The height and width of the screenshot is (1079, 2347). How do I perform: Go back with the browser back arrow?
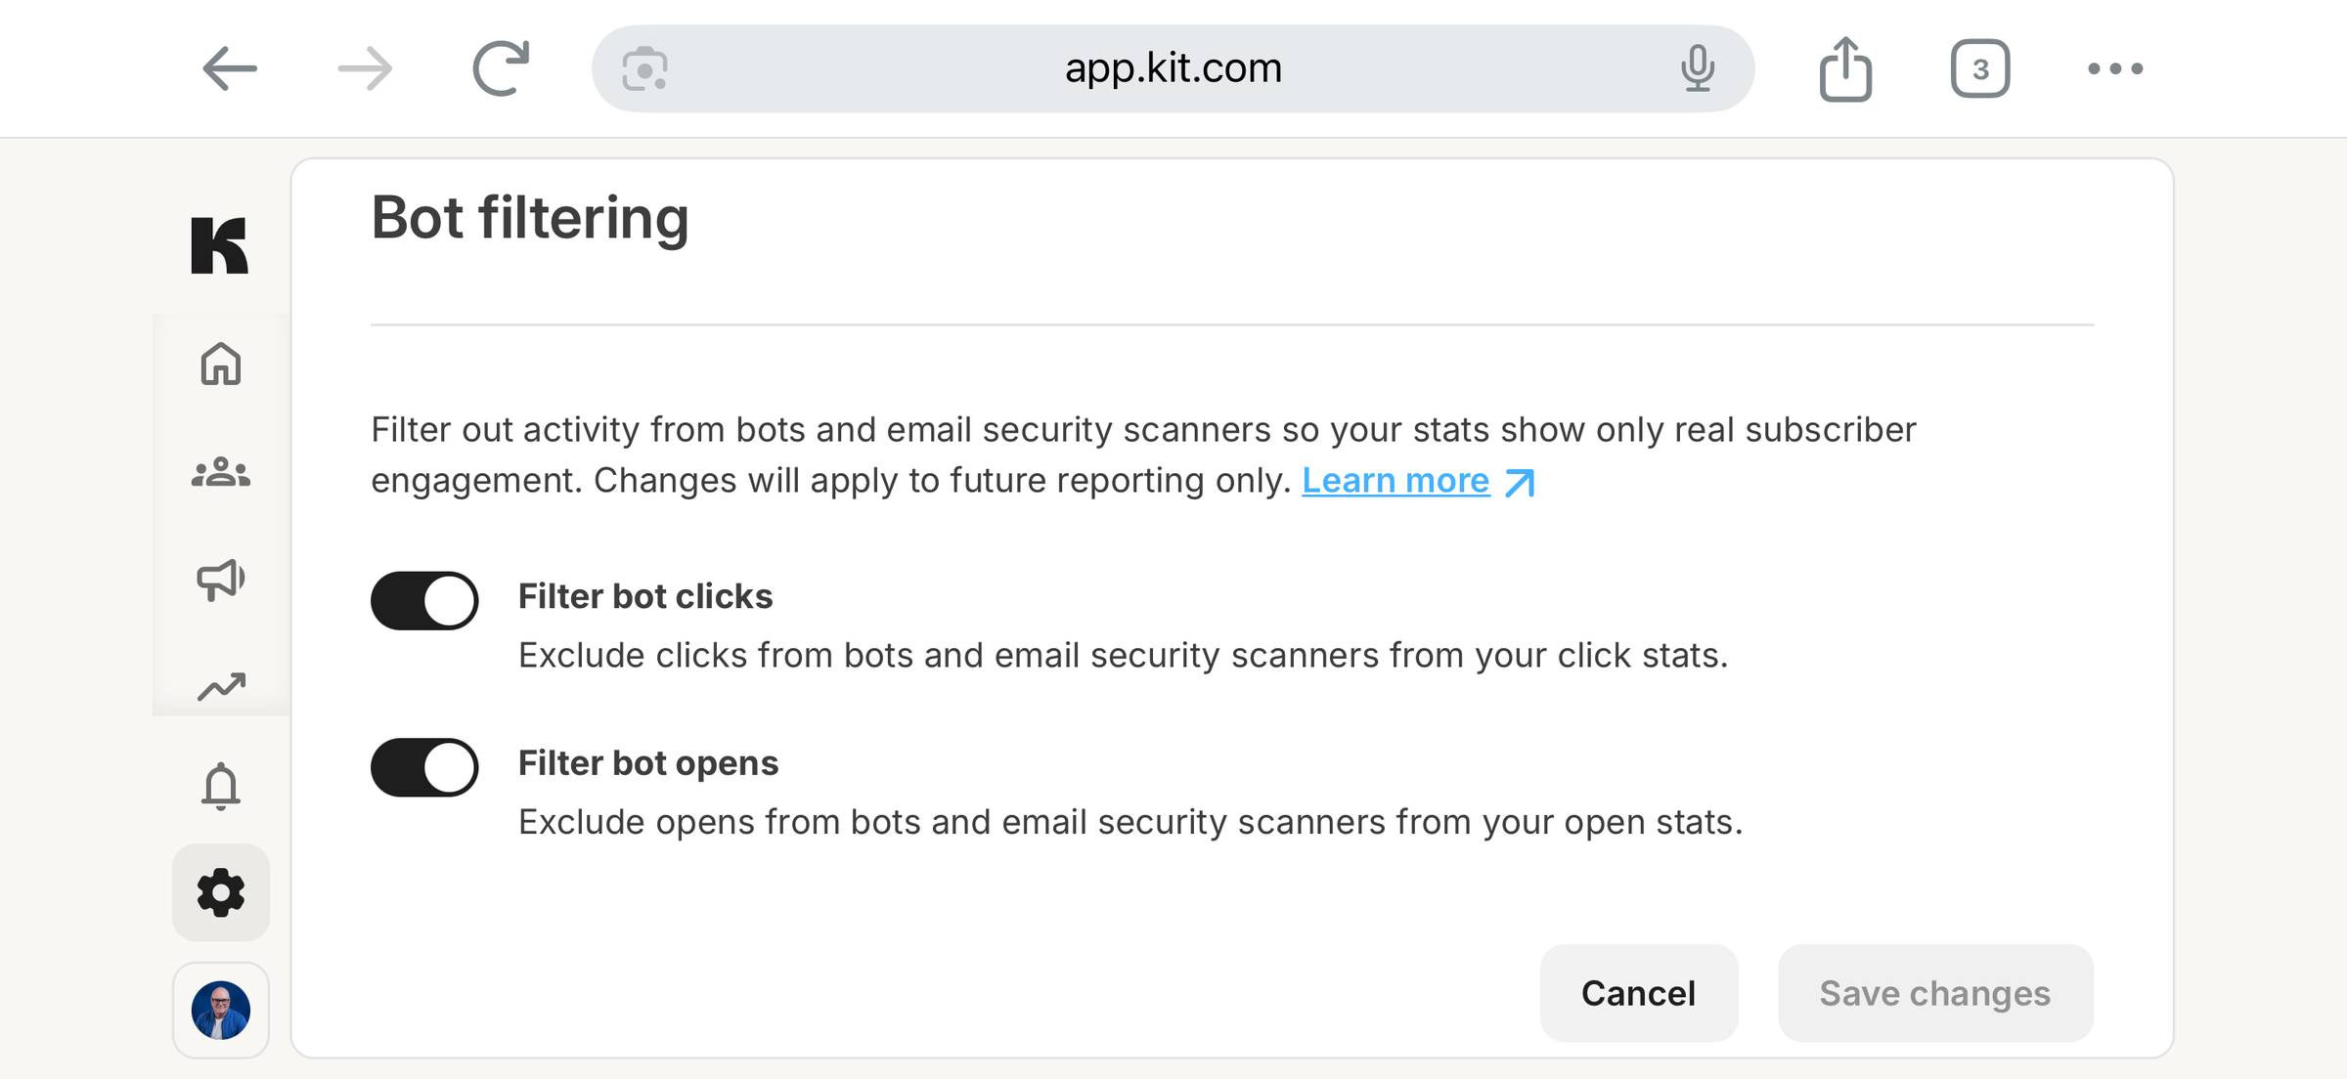click(230, 68)
